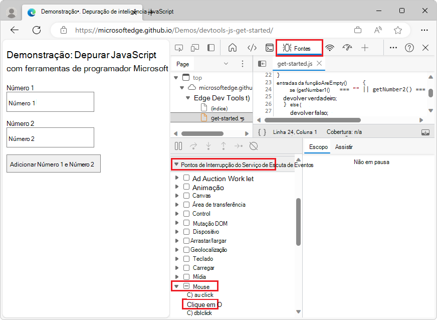Viewport: 437px width, 320px height.
Task: Click the Inspect element icon in DevTools
Action: pos(179,48)
